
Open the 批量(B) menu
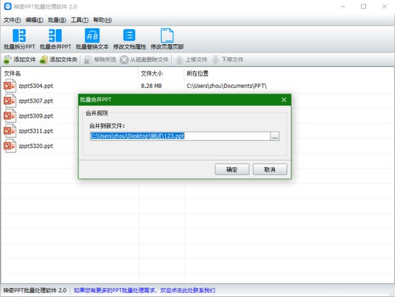[58, 20]
